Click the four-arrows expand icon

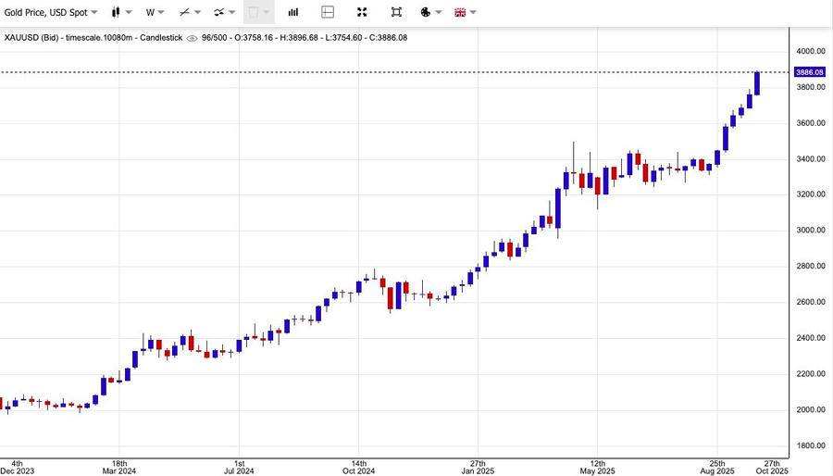(x=362, y=13)
